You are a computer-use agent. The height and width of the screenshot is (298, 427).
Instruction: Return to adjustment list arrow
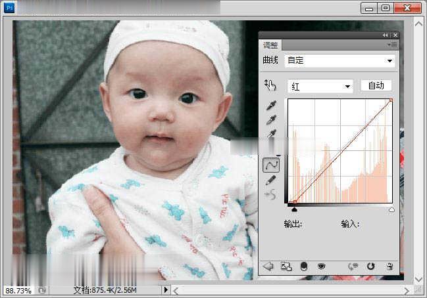(x=268, y=266)
